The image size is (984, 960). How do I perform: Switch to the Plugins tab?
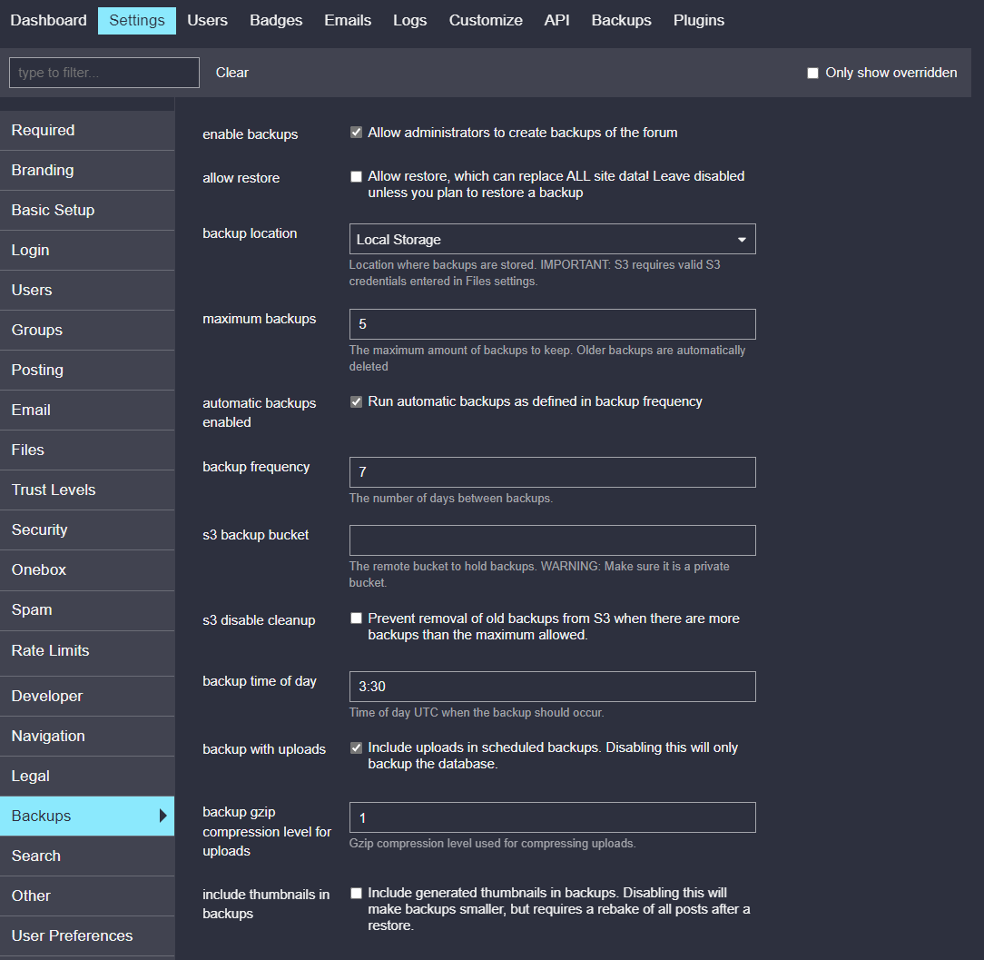[x=698, y=19]
